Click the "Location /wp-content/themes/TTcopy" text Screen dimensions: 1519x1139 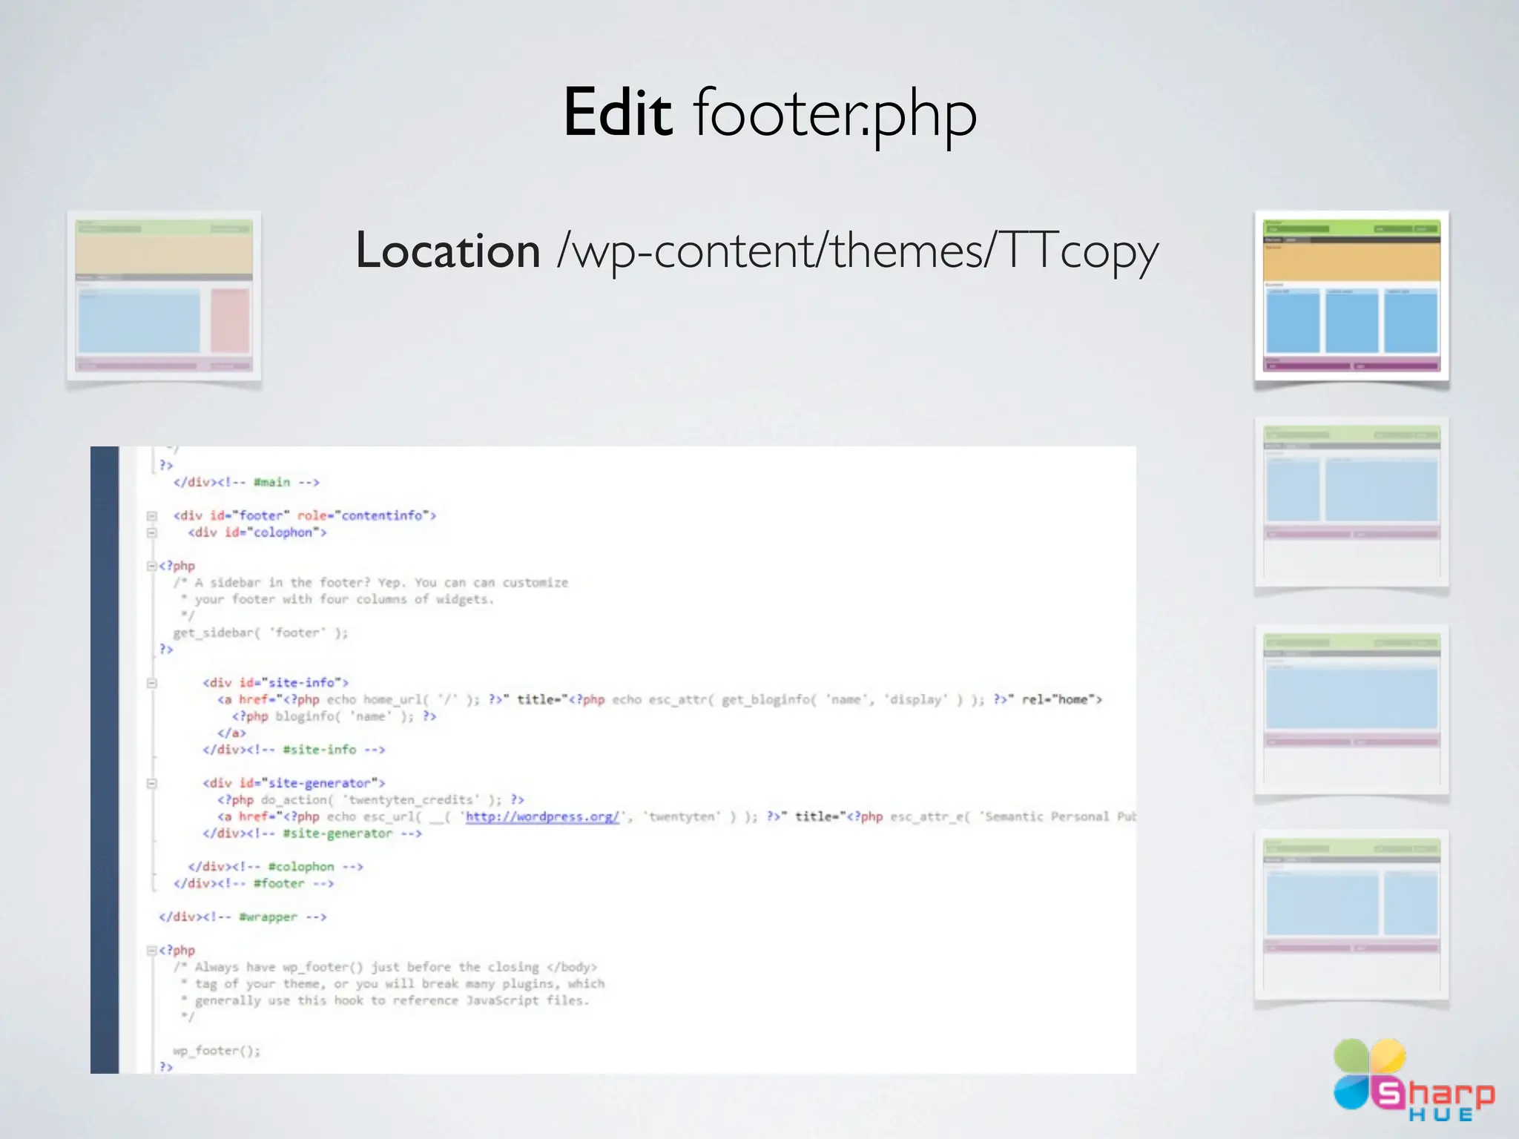(757, 252)
